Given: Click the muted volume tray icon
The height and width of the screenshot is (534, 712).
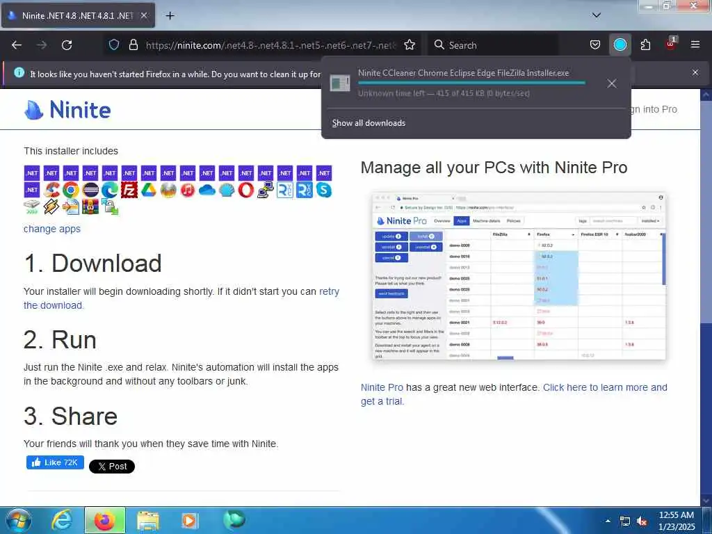Looking at the screenshot, I should pos(642,521).
